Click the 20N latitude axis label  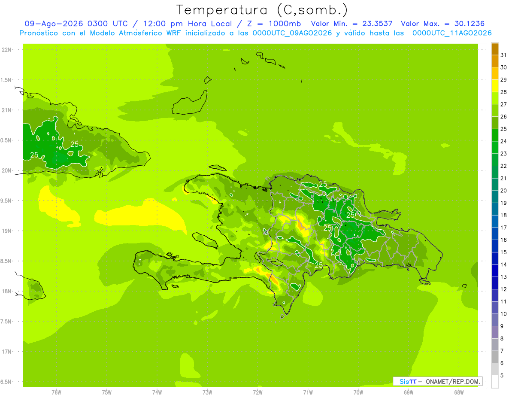[x=7, y=171]
